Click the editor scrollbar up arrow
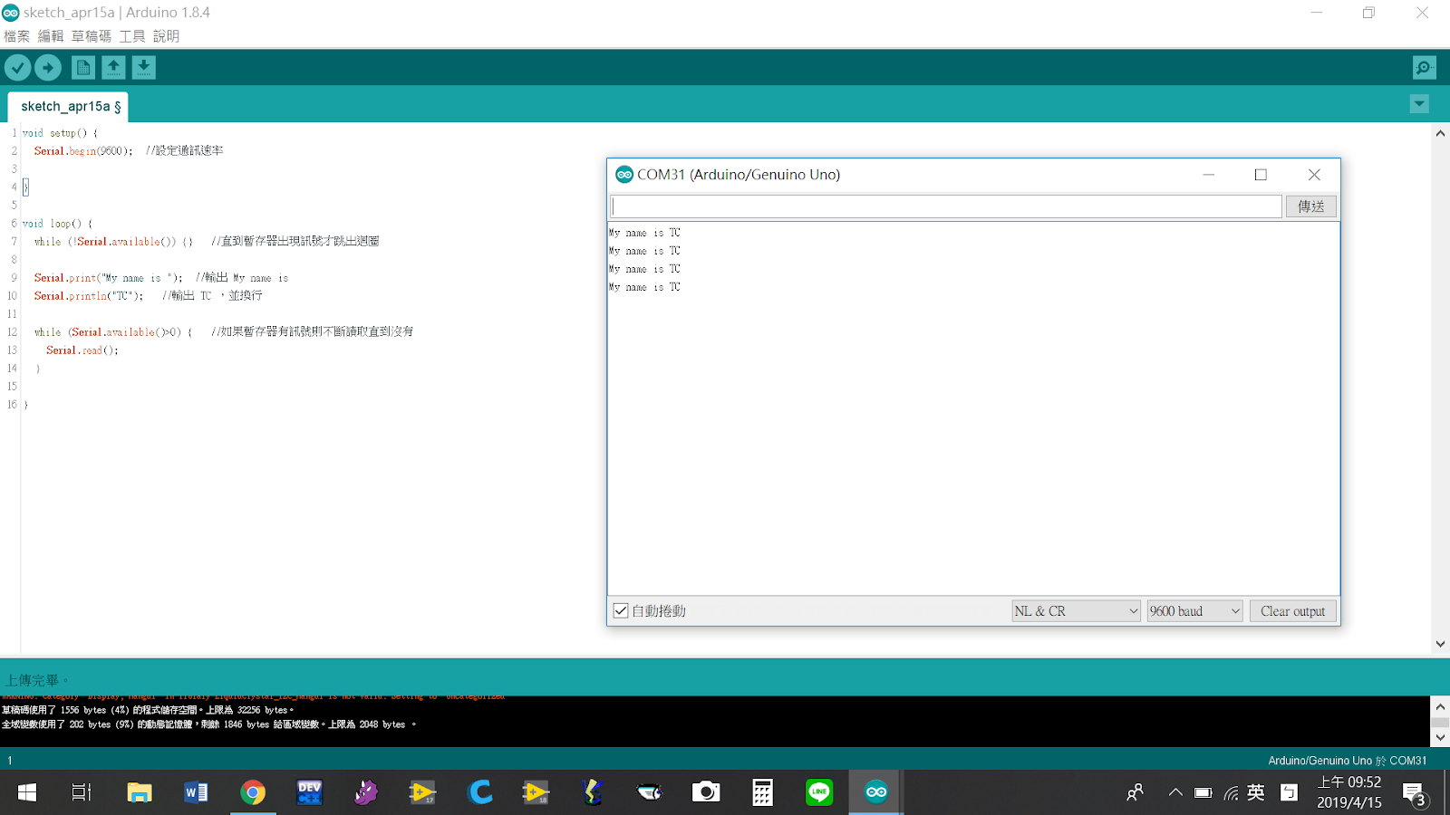The width and height of the screenshot is (1450, 815). [x=1440, y=133]
